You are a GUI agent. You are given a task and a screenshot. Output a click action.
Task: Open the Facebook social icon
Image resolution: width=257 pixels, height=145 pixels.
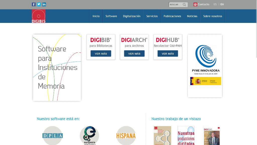[34, 4]
